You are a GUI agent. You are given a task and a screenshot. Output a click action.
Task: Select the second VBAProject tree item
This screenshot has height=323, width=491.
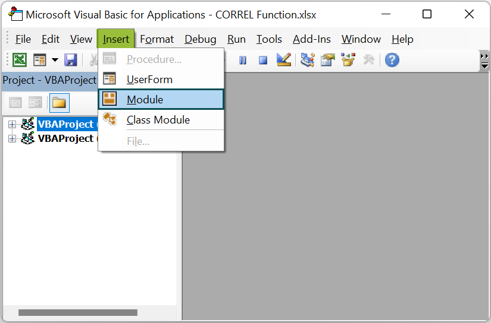click(67, 138)
